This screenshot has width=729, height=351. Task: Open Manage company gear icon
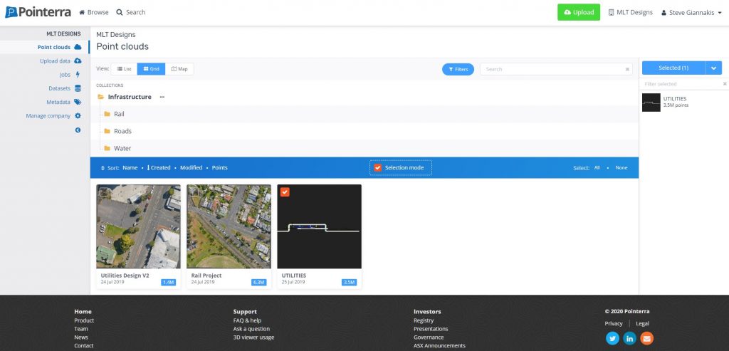78,115
